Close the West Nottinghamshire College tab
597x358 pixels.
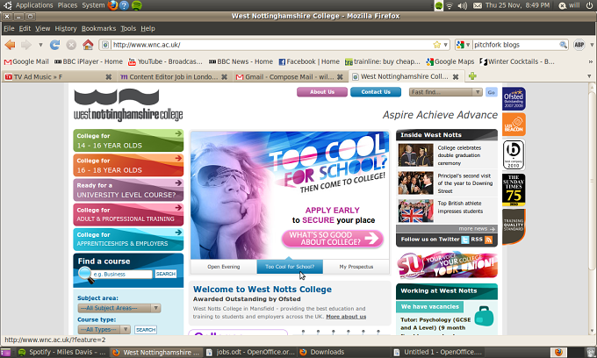coord(456,77)
